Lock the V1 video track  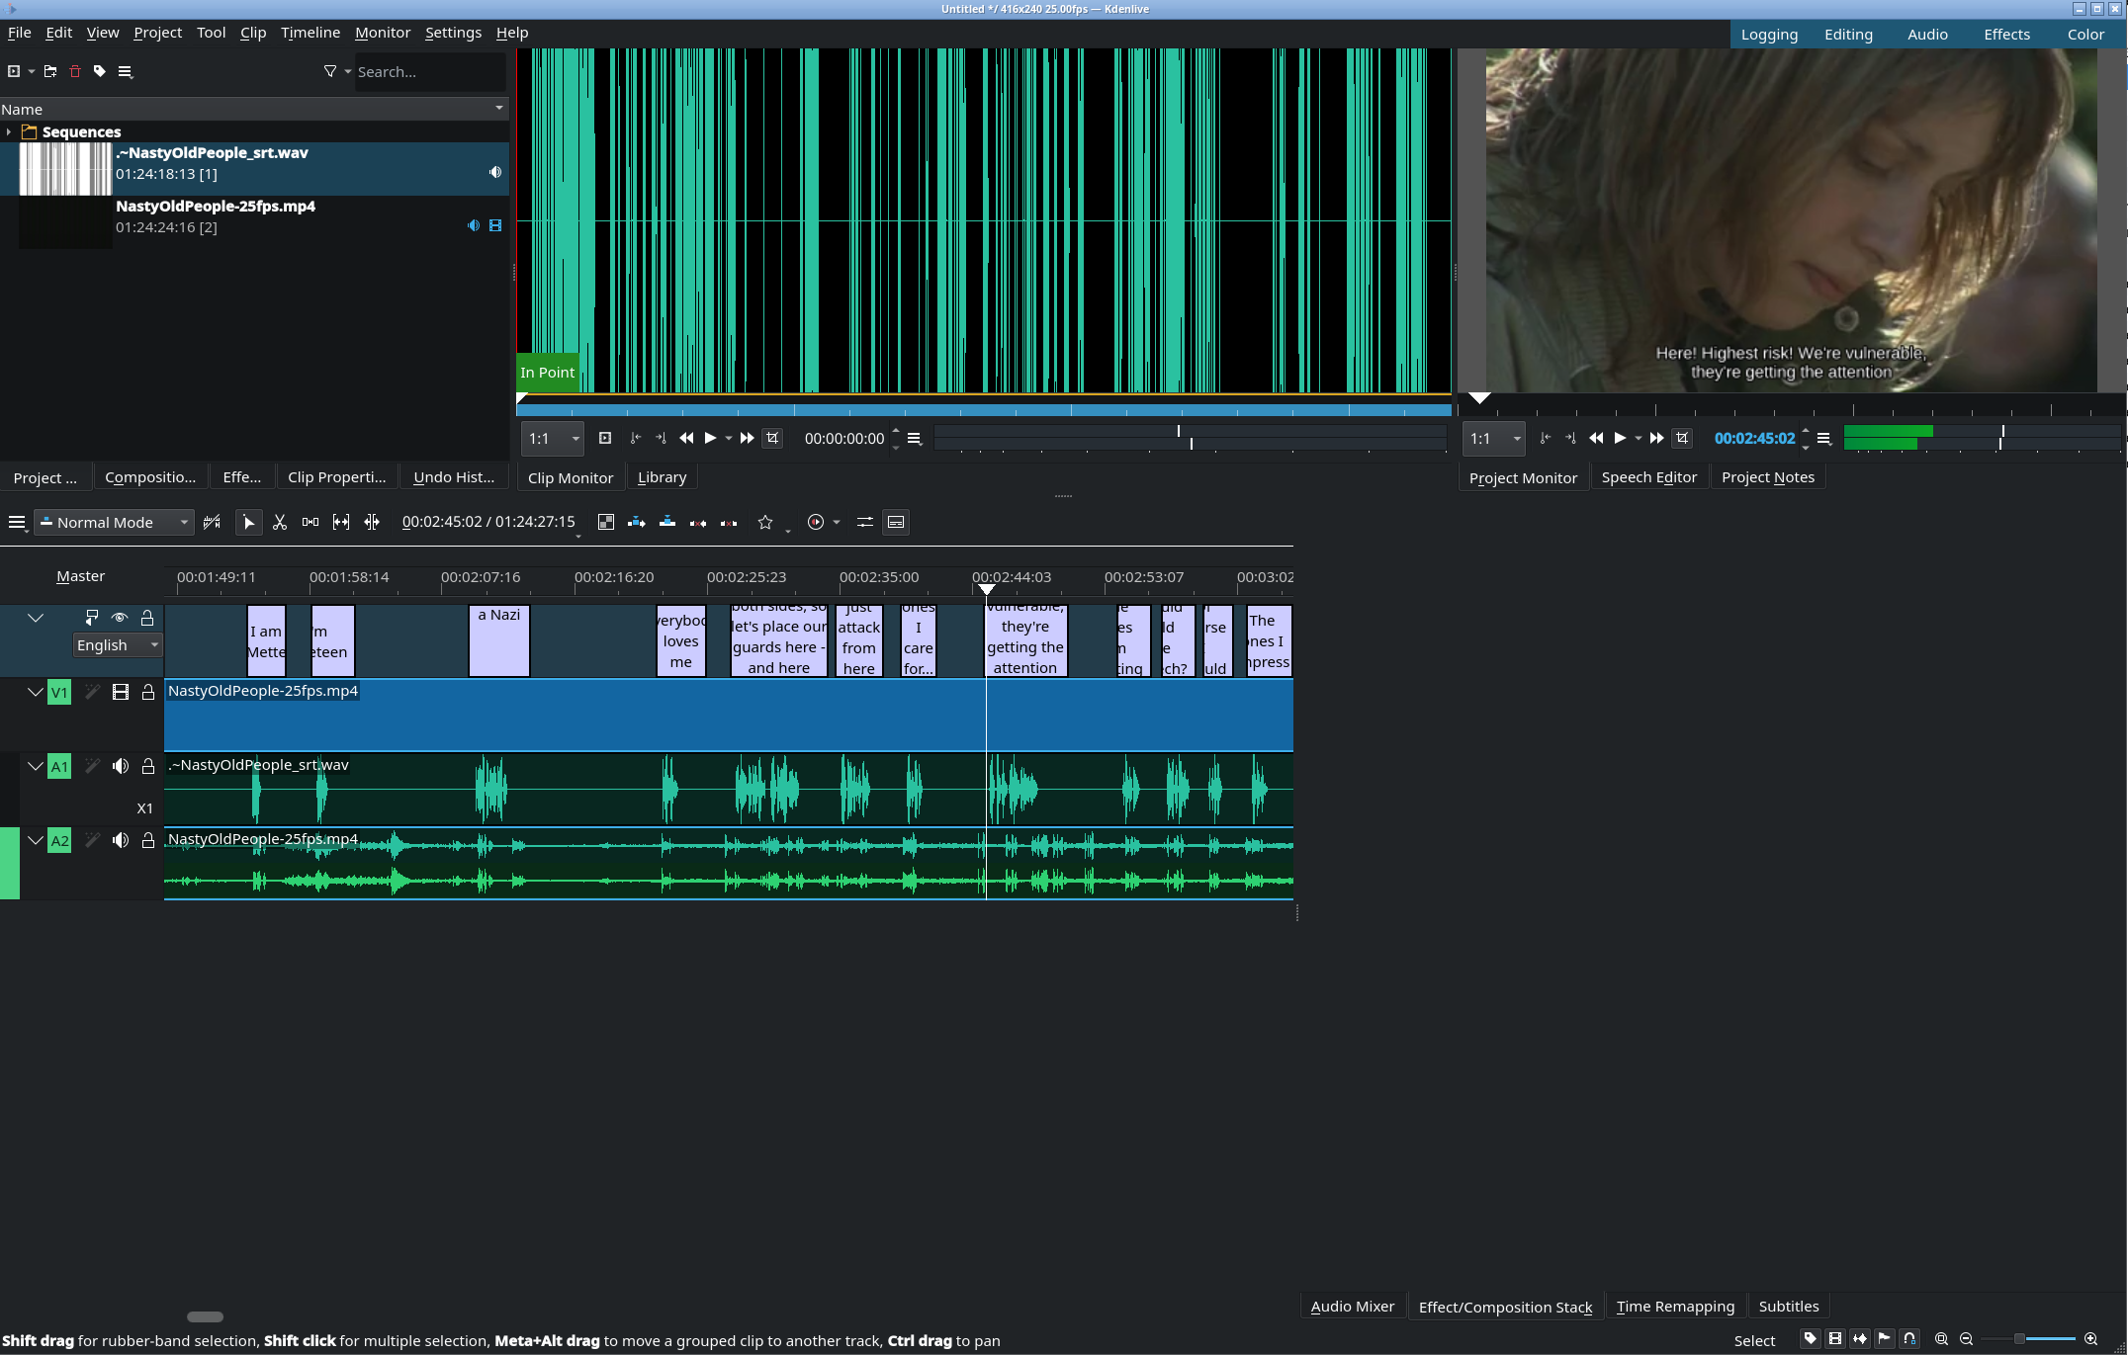[x=148, y=692]
